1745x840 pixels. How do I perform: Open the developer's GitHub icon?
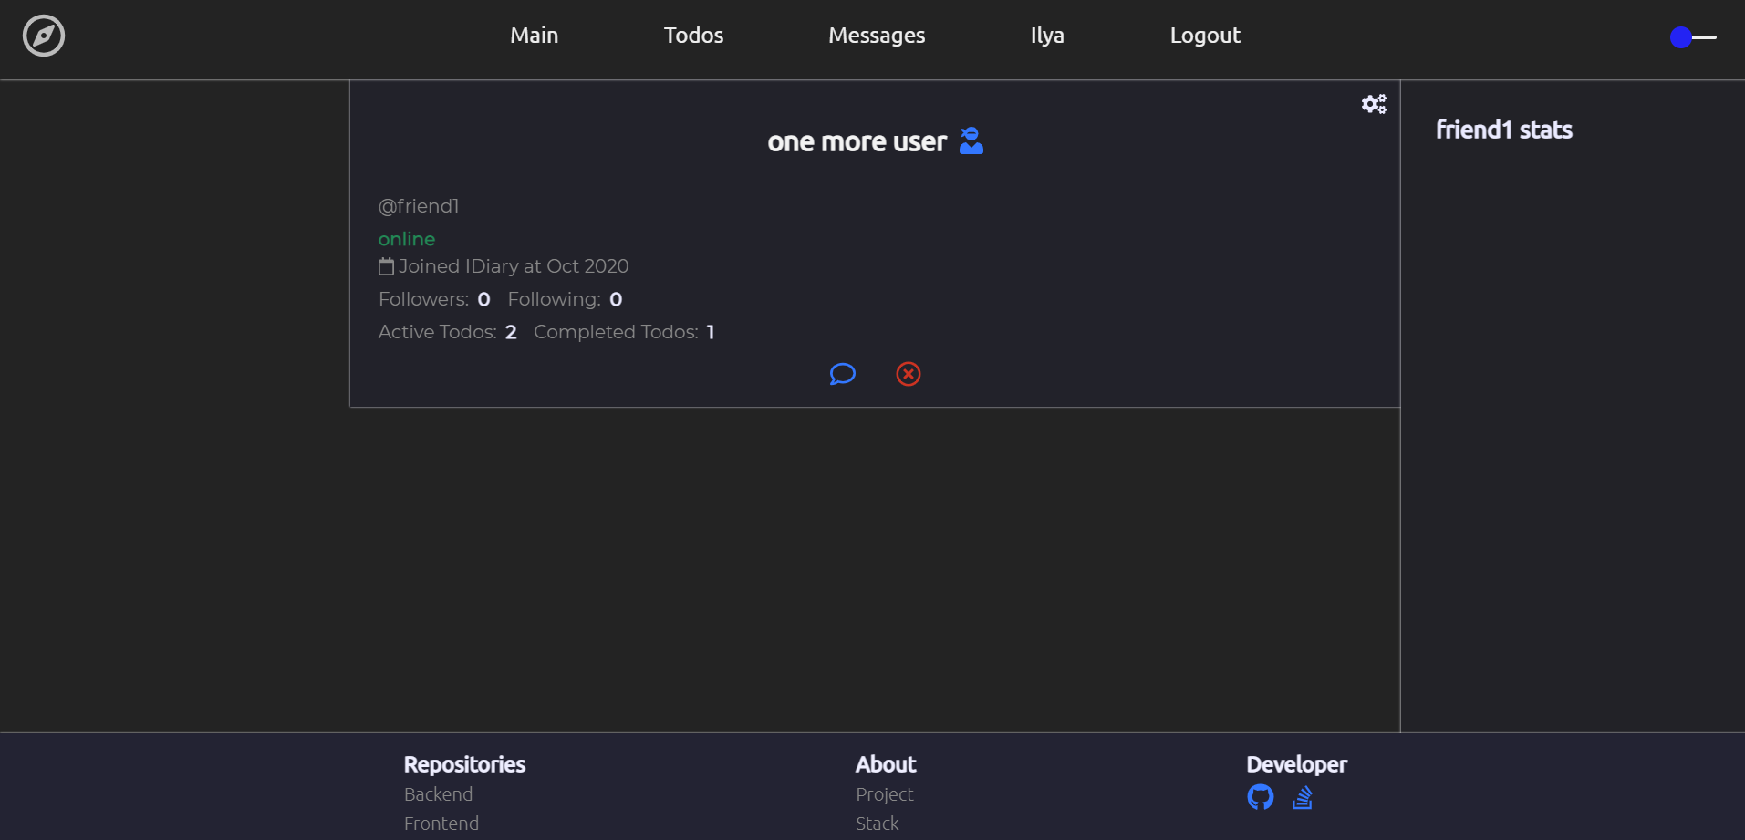[1261, 797]
